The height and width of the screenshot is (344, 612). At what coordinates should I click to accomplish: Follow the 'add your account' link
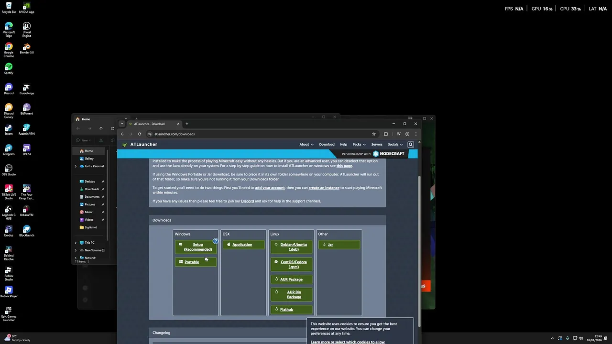pos(270,188)
